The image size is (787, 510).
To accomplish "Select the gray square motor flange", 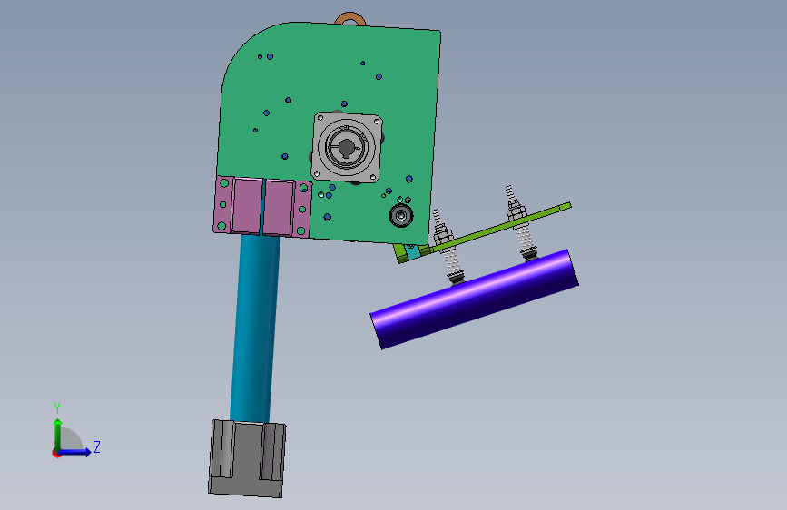I will pyautogui.click(x=347, y=148).
